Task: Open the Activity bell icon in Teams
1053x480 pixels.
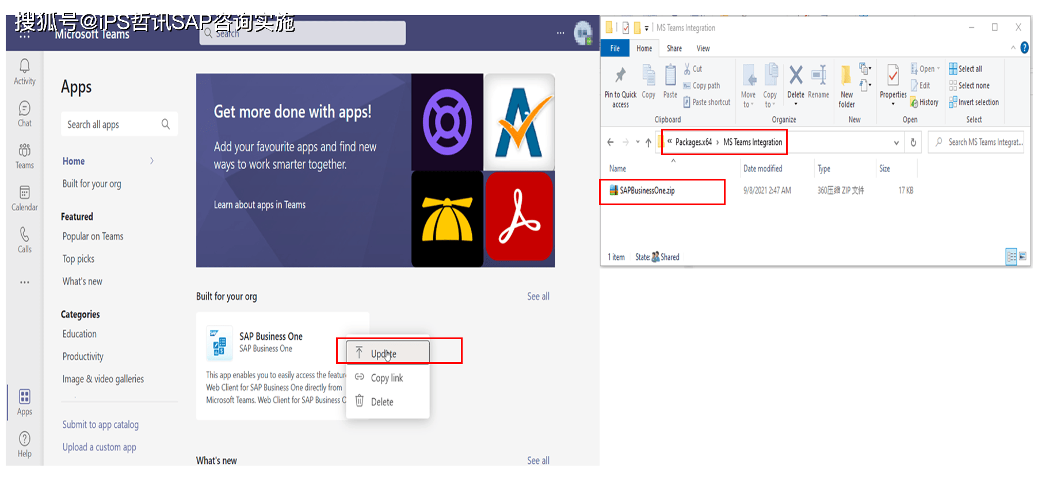Action: tap(25, 66)
